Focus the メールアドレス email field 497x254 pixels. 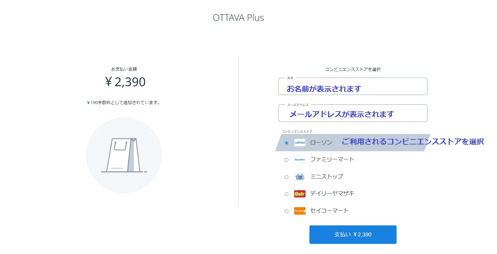click(x=353, y=114)
